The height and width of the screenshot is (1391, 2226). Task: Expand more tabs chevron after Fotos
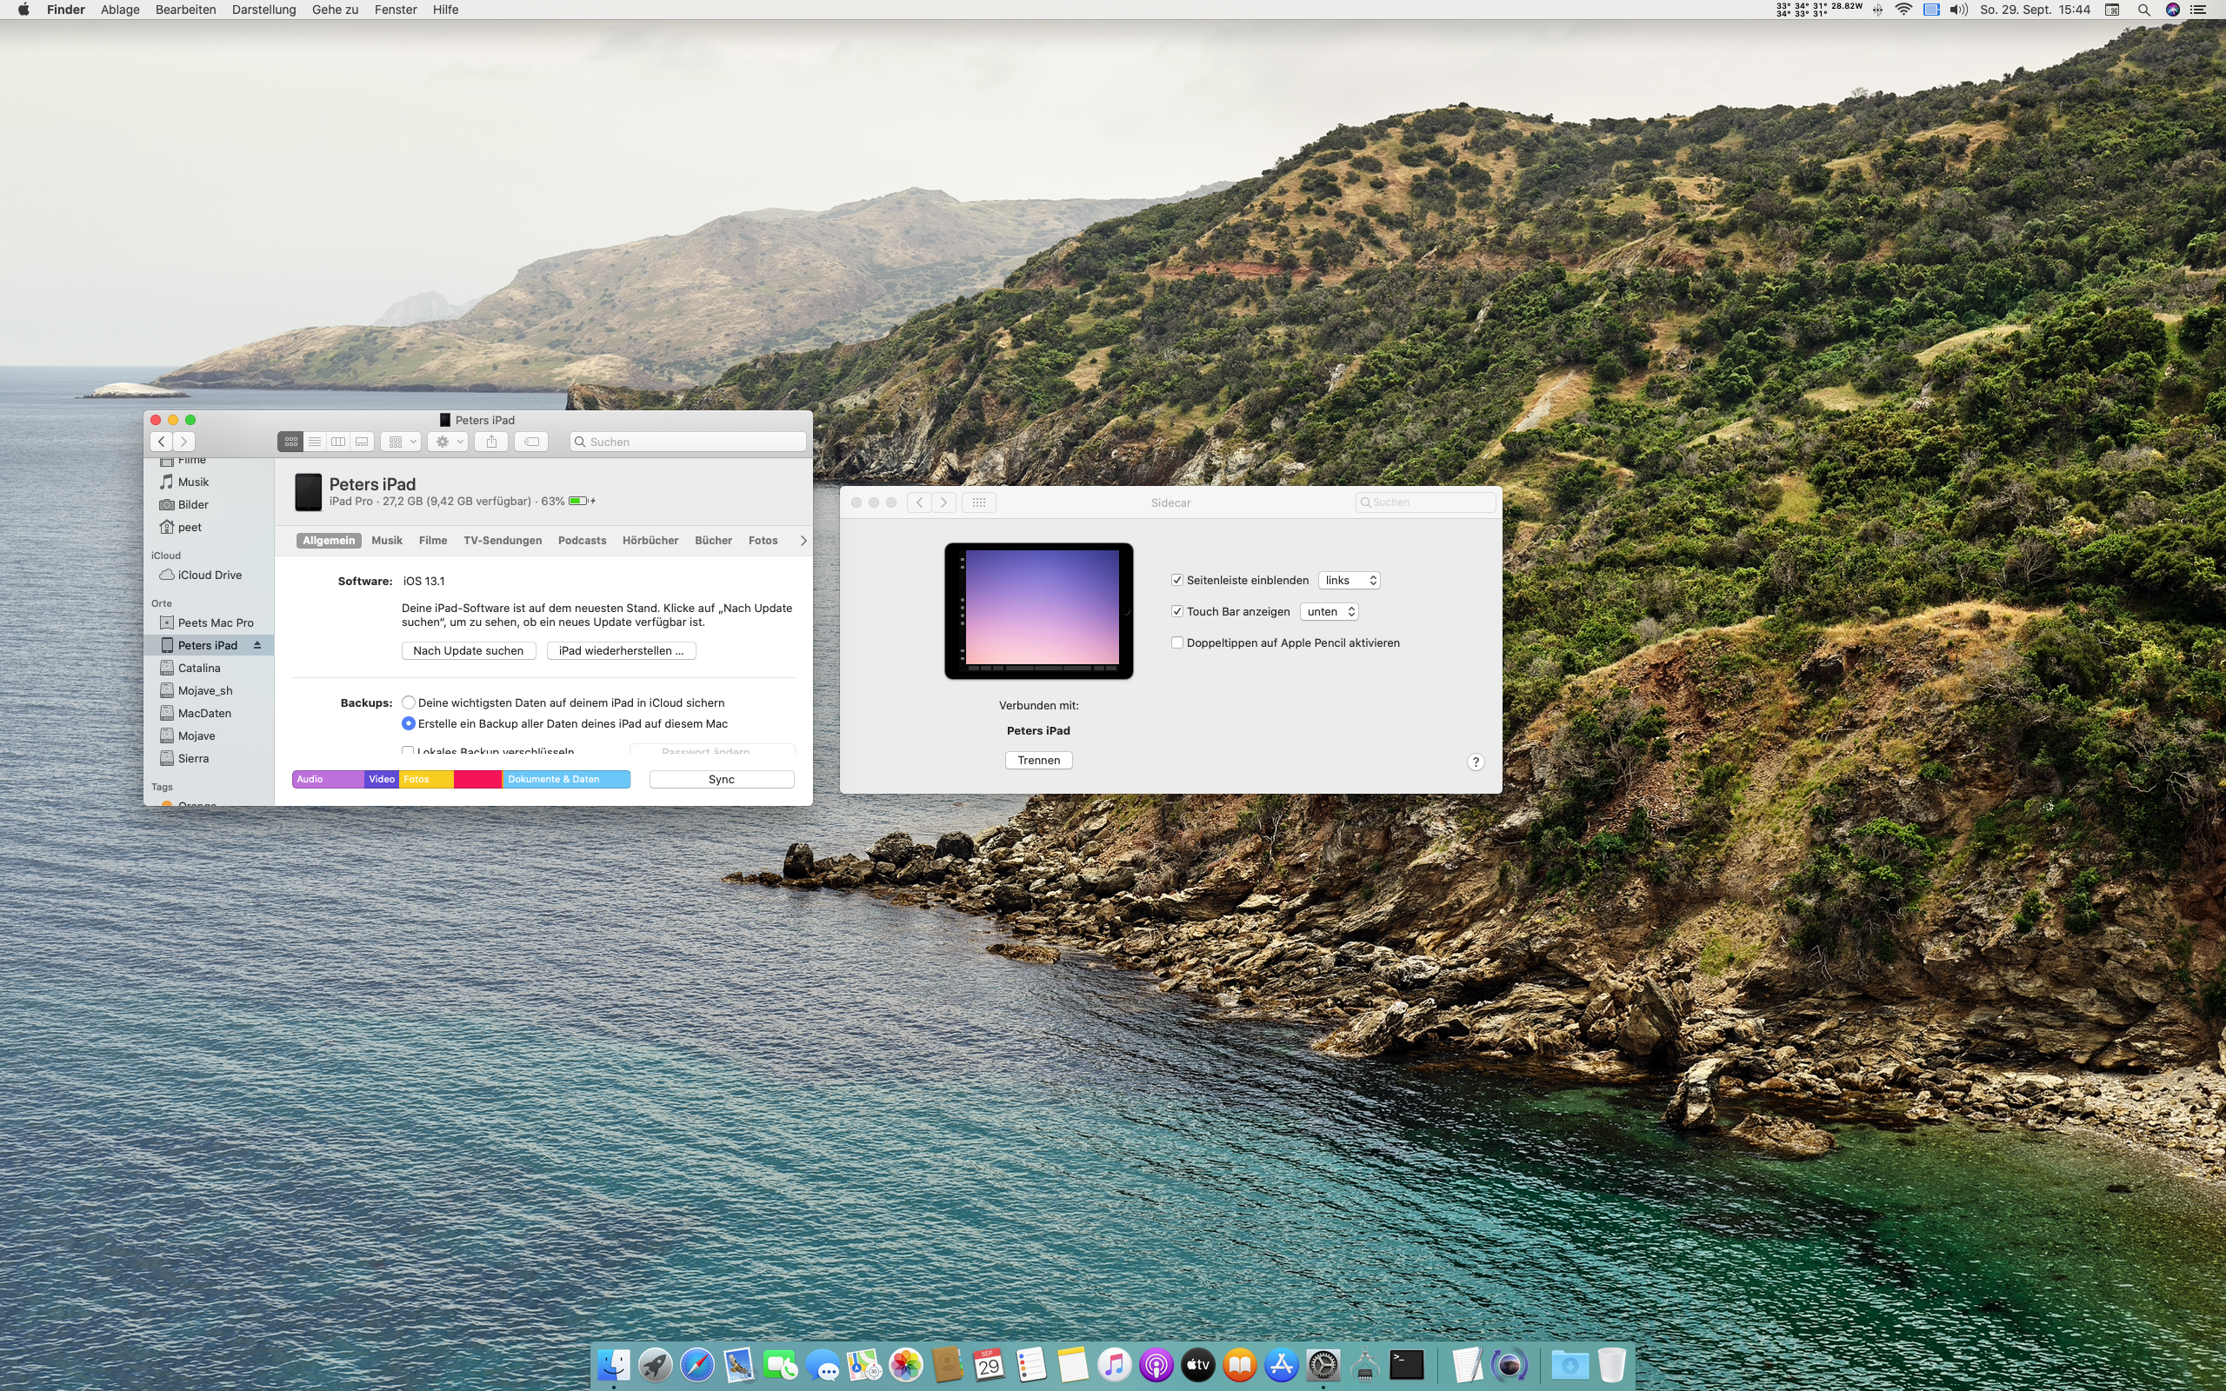point(803,541)
